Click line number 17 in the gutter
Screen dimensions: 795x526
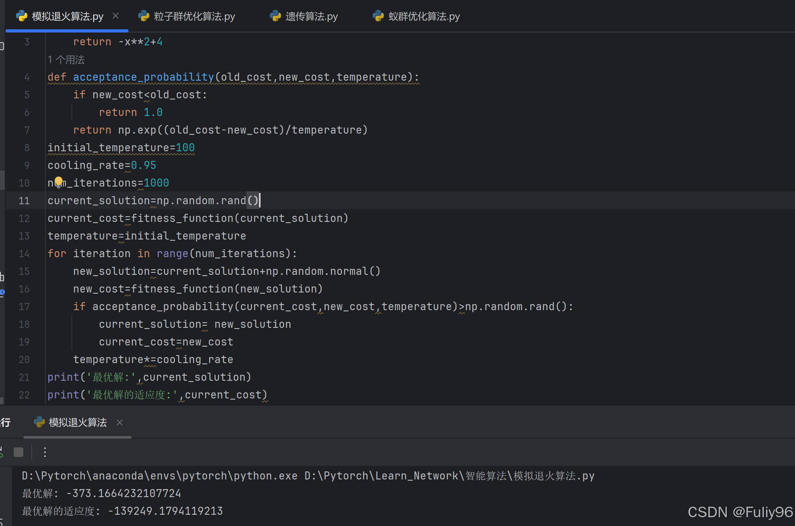point(24,307)
